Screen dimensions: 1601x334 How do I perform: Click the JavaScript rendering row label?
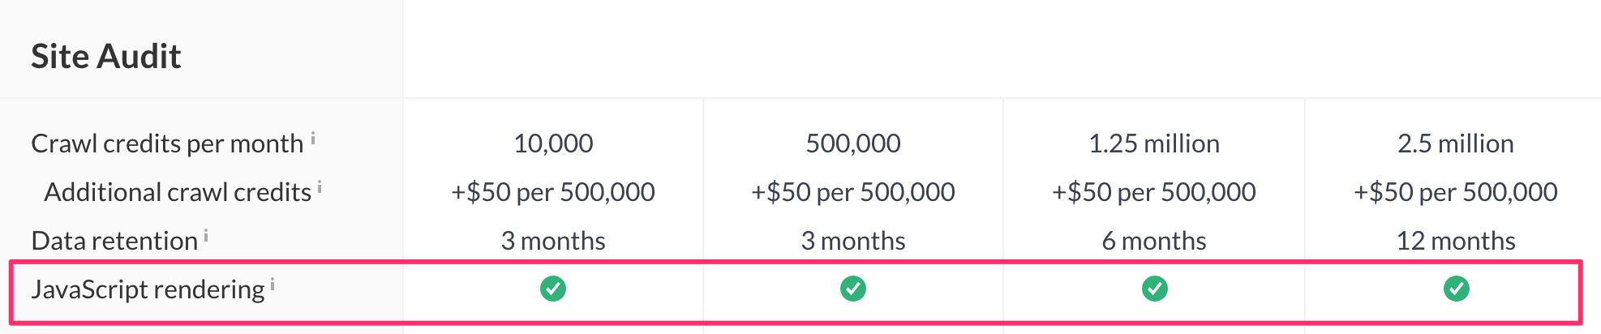(x=148, y=289)
